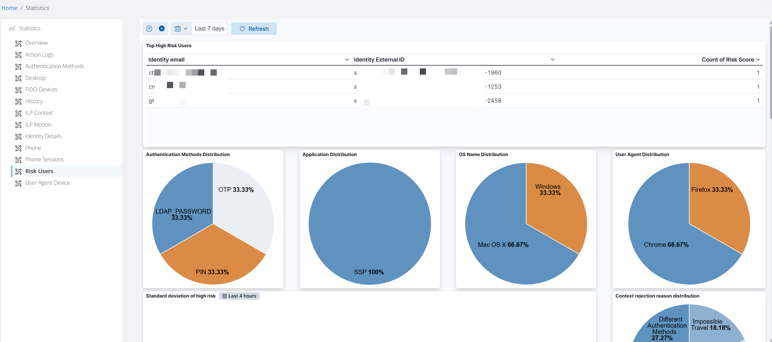Open Authentication Methods in sidebar
The image size is (772, 342).
click(54, 66)
